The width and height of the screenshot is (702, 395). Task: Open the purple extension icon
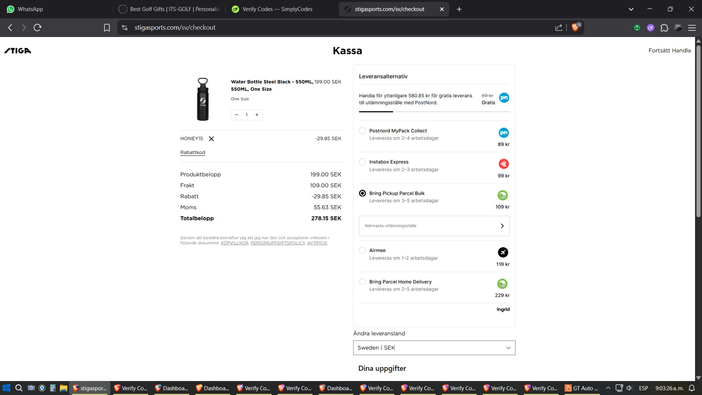[651, 28]
